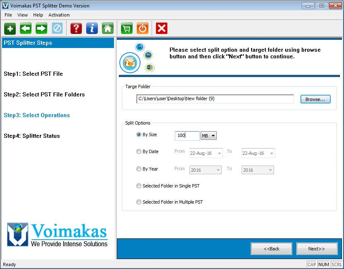Click the NUM status bar indicator

click(324, 264)
